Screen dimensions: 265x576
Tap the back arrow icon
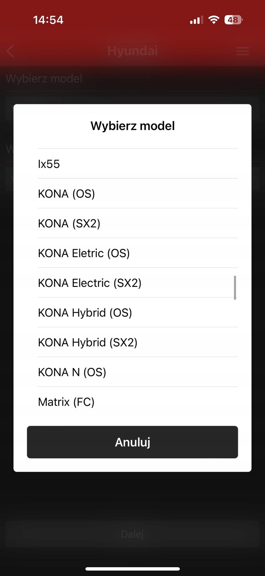click(x=11, y=51)
